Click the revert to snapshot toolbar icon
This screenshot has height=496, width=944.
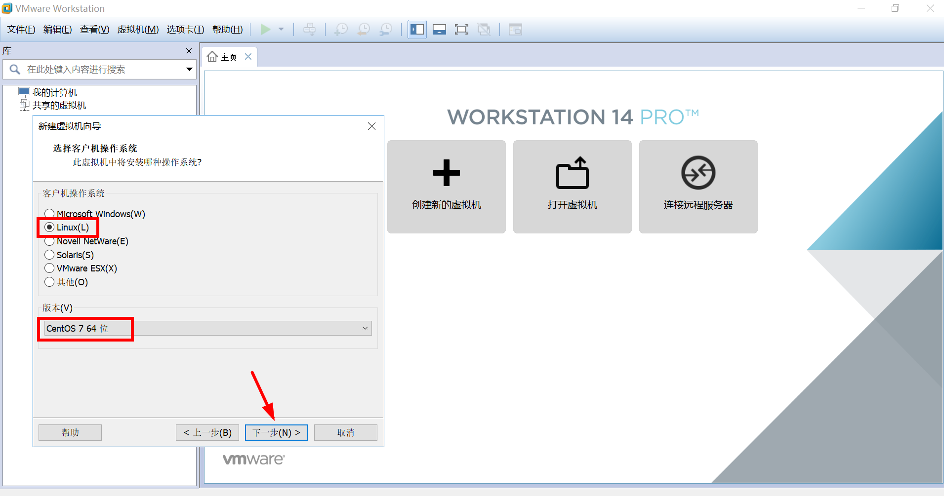(364, 30)
